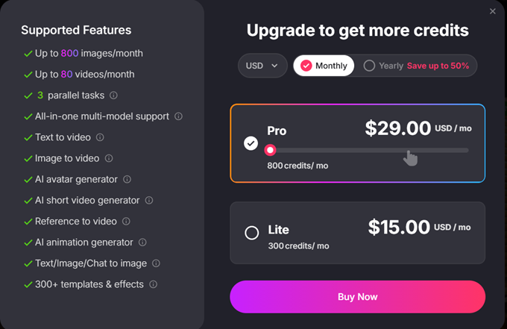Click the Pro credits slider handle
The image size is (507, 329).
[270, 150]
